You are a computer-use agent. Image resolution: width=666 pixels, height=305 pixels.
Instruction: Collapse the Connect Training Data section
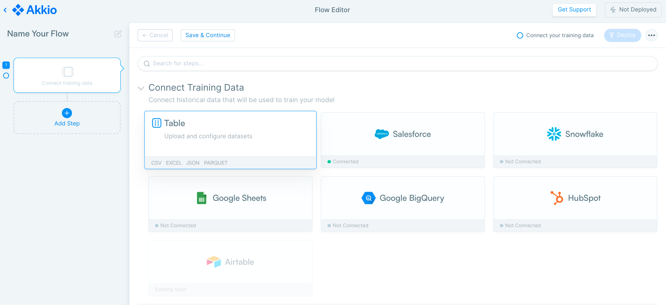(x=141, y=88)
